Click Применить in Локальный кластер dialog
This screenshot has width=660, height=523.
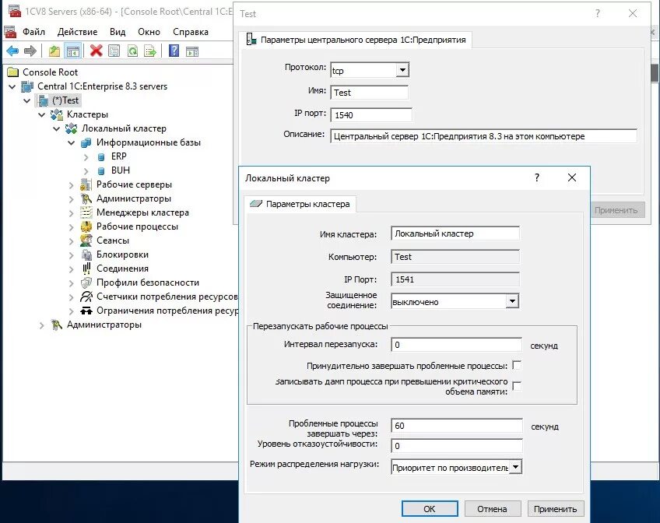[555, 509]
